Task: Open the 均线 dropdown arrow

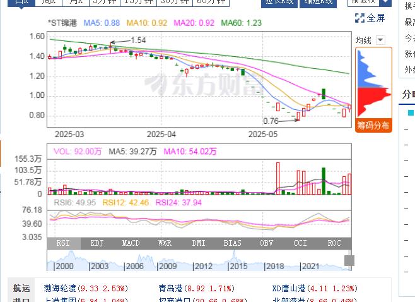Action: (x=380, y=40)
